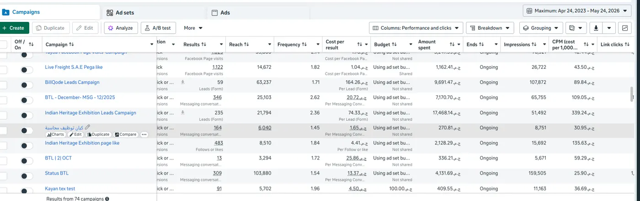Open Live Freight S.A.E Pega like campaign
This screenshot has height=201, width=640.
(74, 67)
